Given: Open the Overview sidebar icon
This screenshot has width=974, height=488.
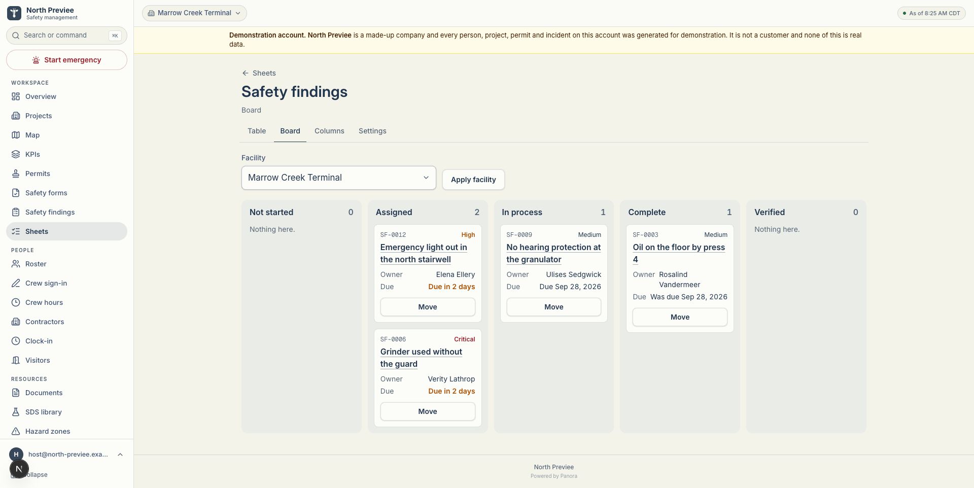Looking at the screenshot, I should click(x=16, y=96).
